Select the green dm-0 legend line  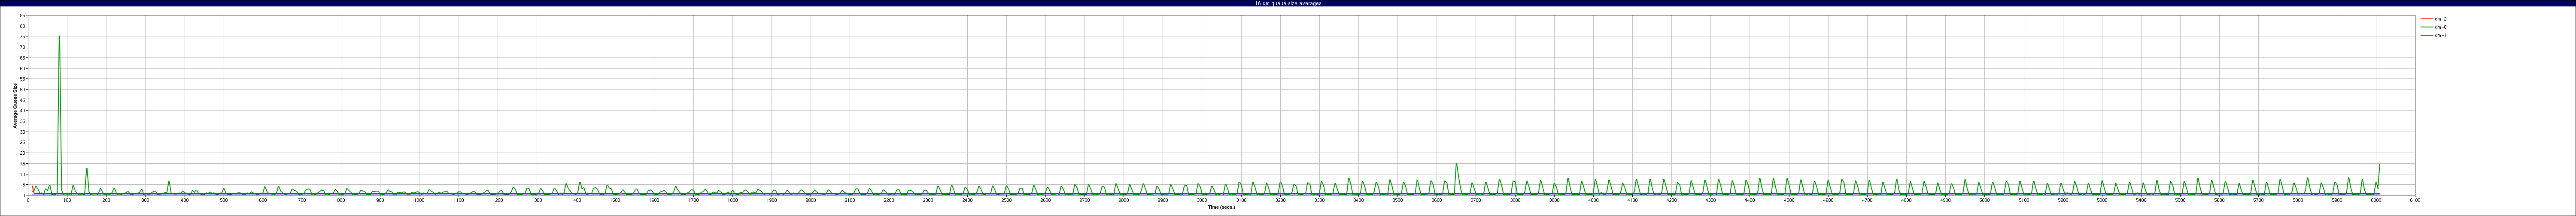(x=2426, y=27)
